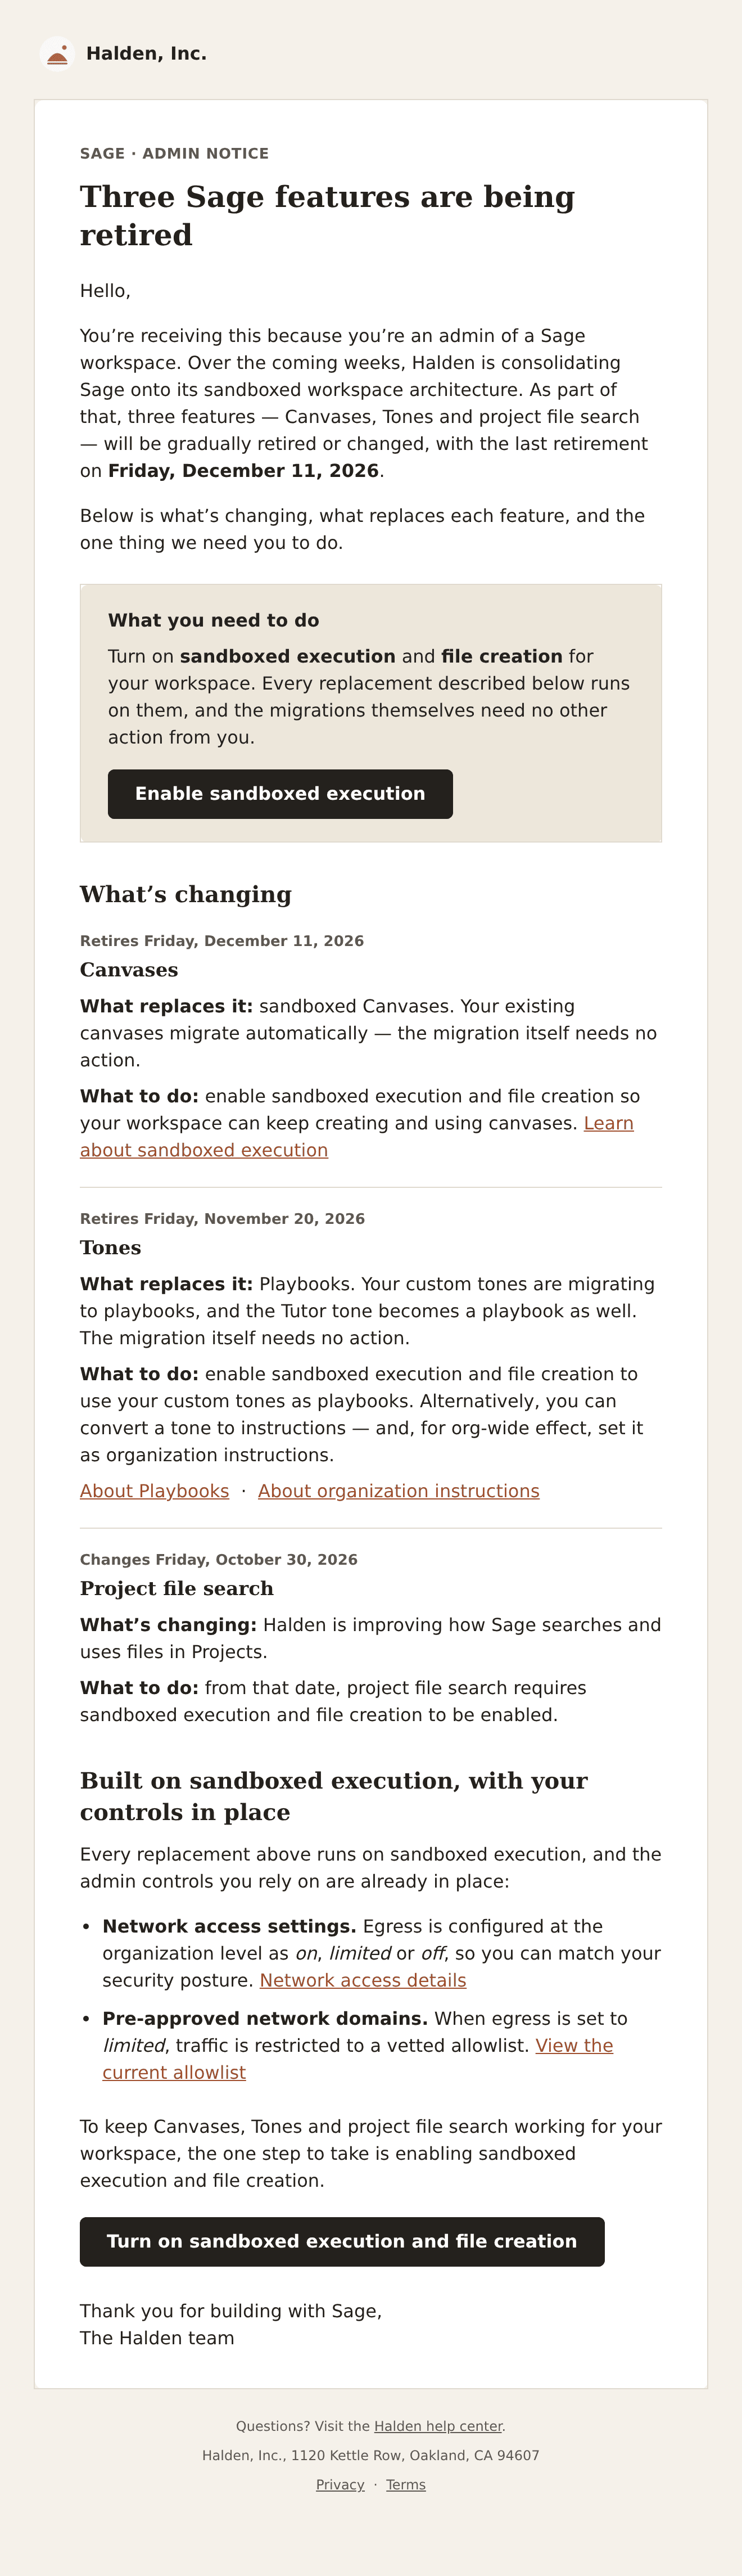The image size is (742, 2576).
Task: Click the Enable sandboxed execution button
Action: pyautogui.click(x=280, y=794)
